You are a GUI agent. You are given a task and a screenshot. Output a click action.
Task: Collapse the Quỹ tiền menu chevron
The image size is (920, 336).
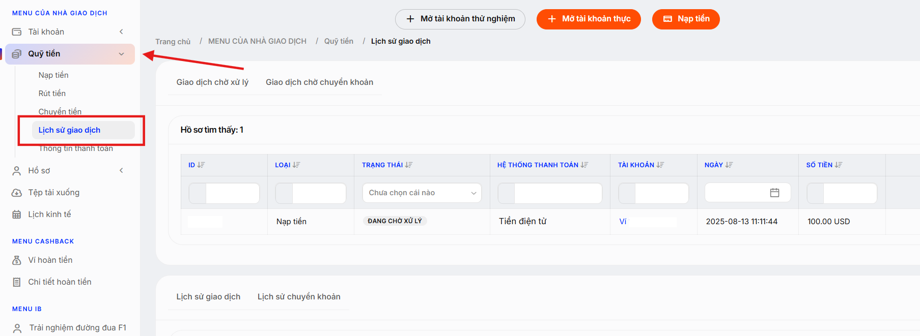tap(121, 54)
